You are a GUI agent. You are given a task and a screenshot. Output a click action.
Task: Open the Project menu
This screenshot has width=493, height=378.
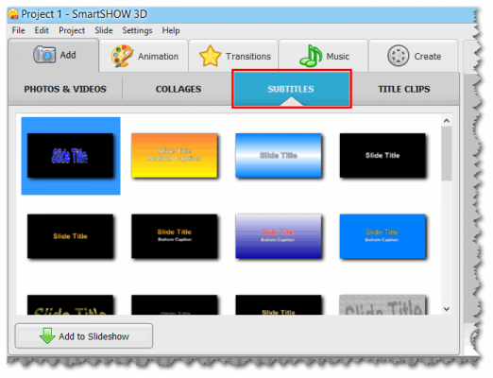(72, 30)
